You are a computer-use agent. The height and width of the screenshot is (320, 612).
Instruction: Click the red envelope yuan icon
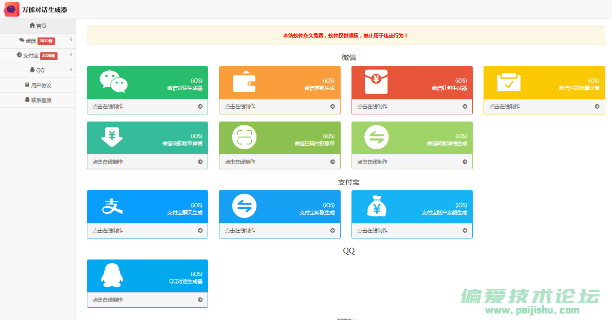376,82
